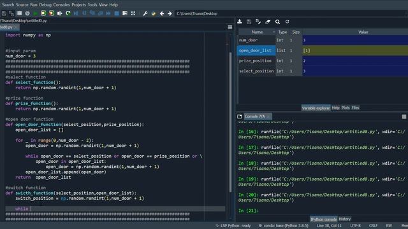Click the blue Stop debugging icon
This screenshot has height=229, width=408.
pyautogui.click(x=117, y=13)
